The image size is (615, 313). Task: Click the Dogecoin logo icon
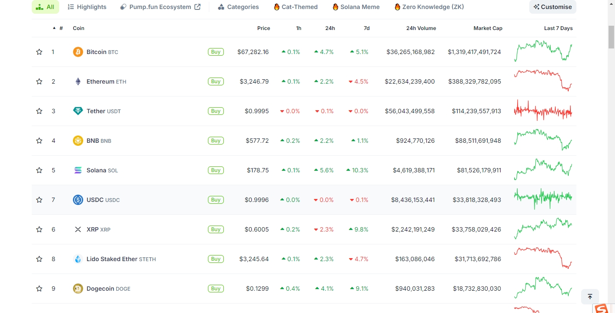click(x=78, y=289)
